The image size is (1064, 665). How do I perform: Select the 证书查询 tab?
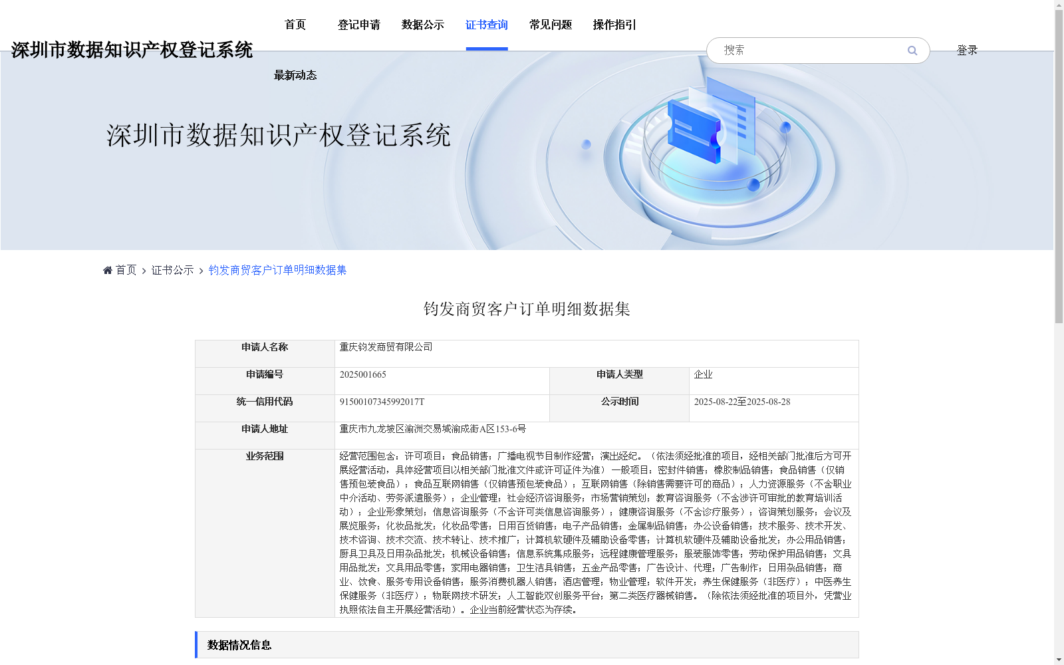point(487,25)
